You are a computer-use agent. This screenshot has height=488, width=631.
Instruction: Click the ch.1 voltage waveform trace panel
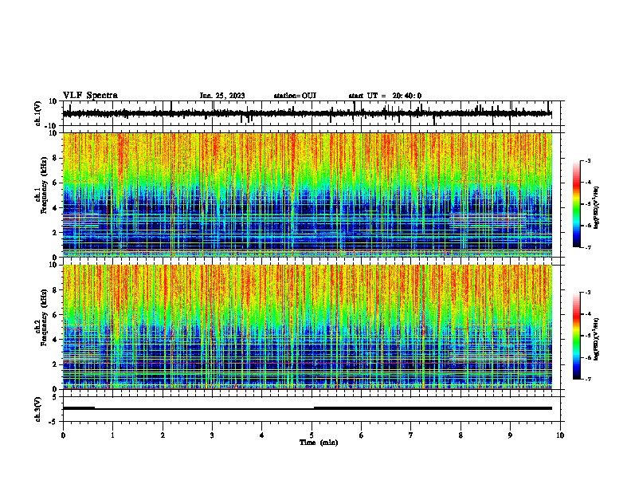click(x=313, y=113)
